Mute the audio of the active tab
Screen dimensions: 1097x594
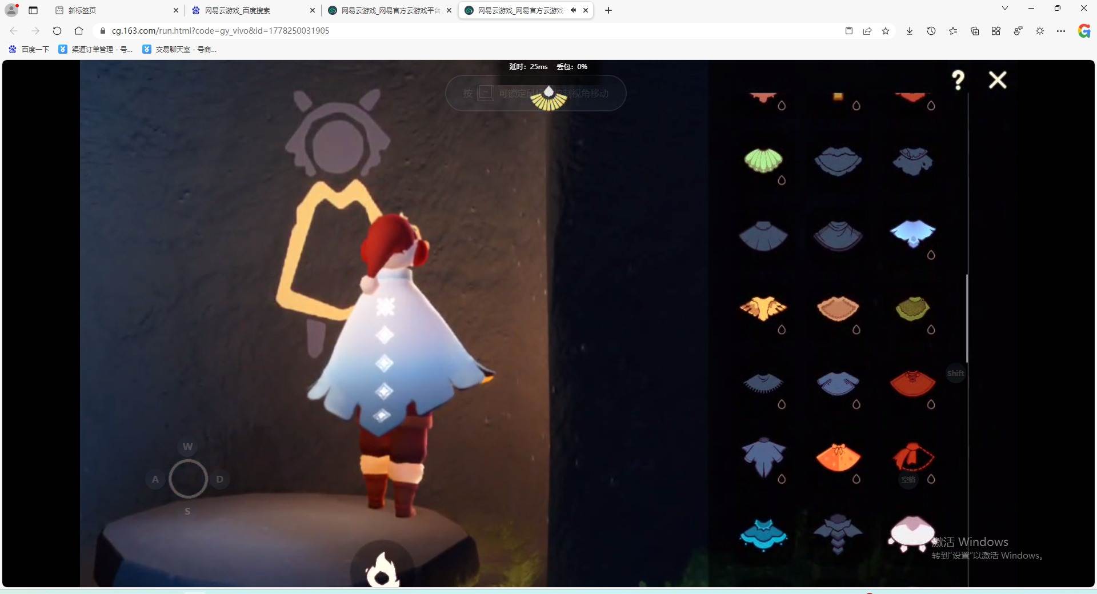point(573,10)
